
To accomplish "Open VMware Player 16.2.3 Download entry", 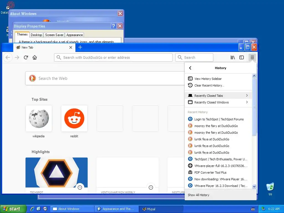I will (219, 186).
